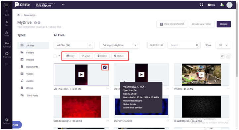
Task: Open the Audience section in sidebar
Action: pos(7,45)
